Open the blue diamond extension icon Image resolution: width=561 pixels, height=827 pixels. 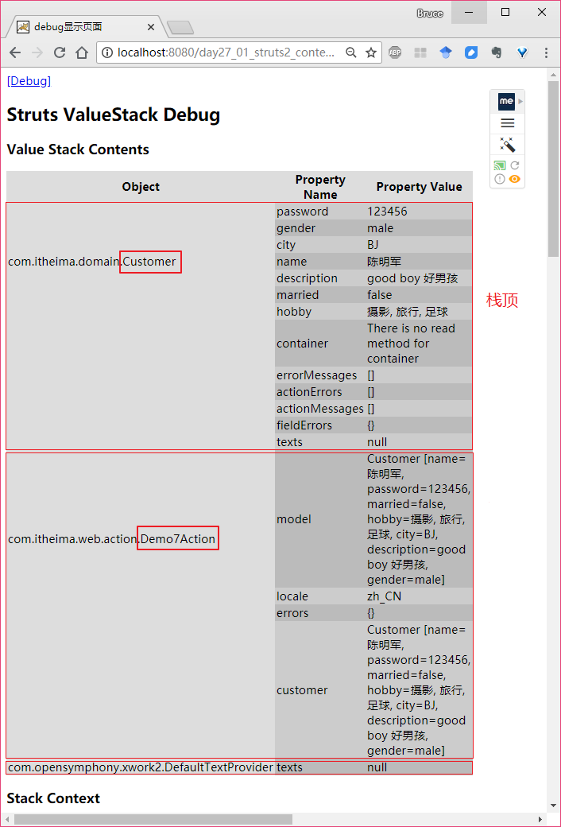coord(522,52)
